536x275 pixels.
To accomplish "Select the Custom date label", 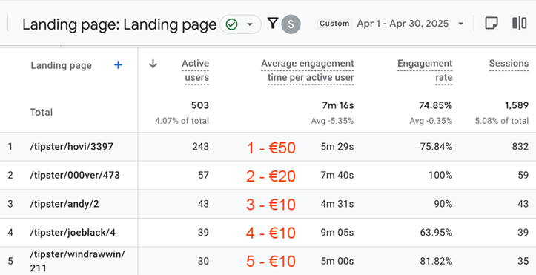I will (334, 24).
